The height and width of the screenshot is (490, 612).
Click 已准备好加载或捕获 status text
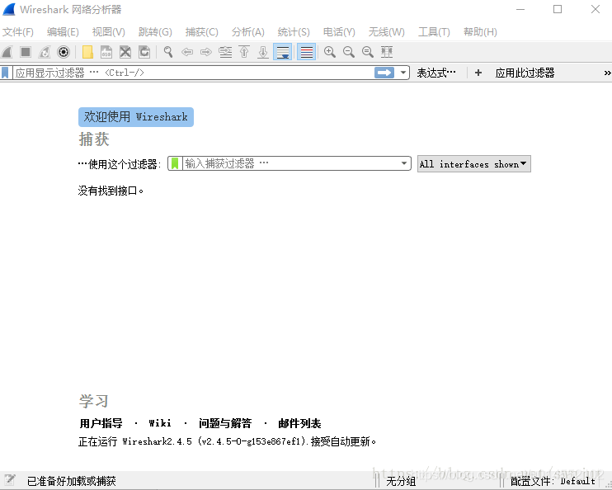coord(72,481)
